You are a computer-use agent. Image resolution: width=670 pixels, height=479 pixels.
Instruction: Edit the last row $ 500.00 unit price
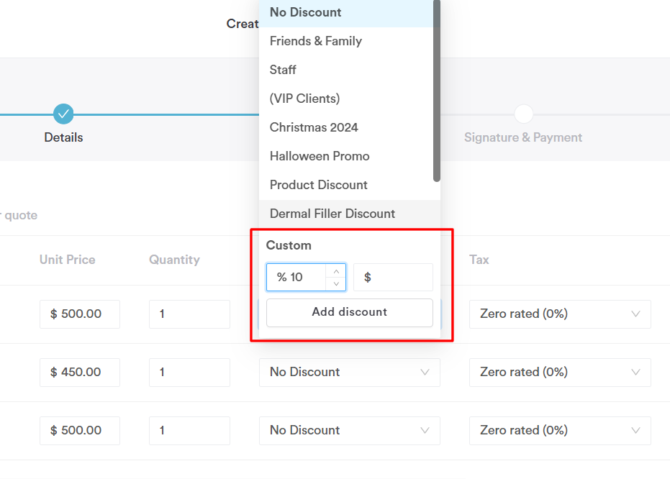pyautogui.click(x=80, y=430)
